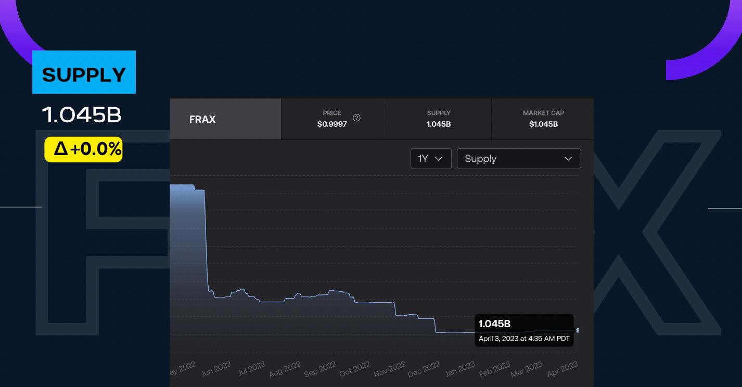This screenshot has height=387, width=742.
Task: Click the $0.9997 price value
Action: click(x=332, y=124)
